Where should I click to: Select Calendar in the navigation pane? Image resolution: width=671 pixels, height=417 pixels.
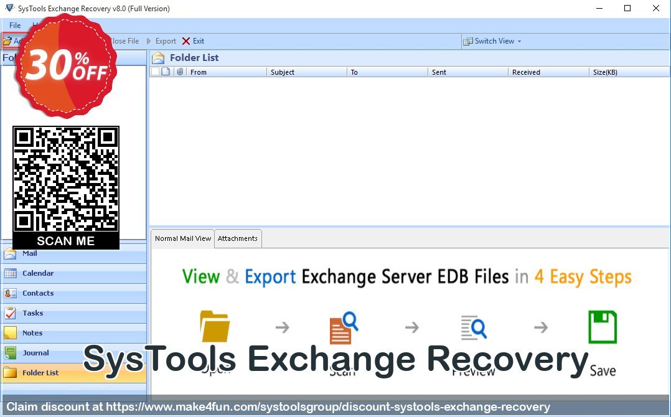coord(73,273)
